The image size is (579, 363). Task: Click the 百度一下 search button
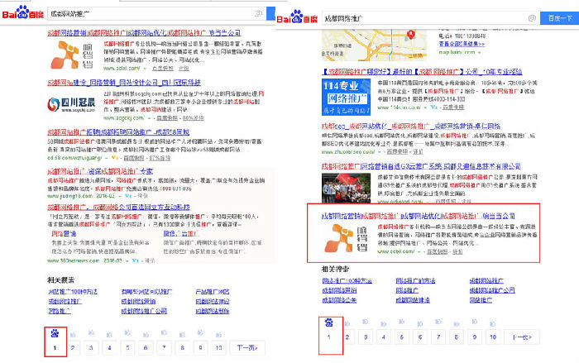click(x=559, y=18)
